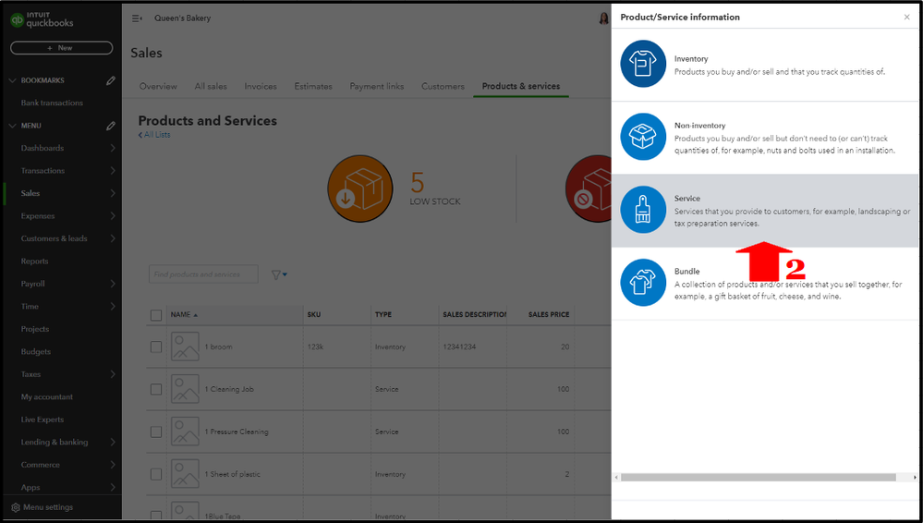Screen dimensions: 923x523
Task: Click the Bundle shirts icon
Action: tap(643, 283)
